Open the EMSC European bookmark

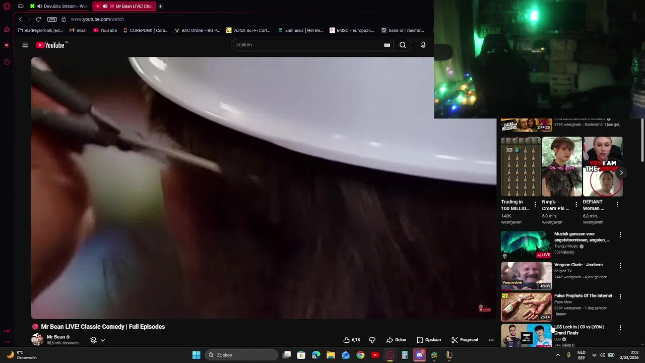pyautogui.click(x=352, y=30)
